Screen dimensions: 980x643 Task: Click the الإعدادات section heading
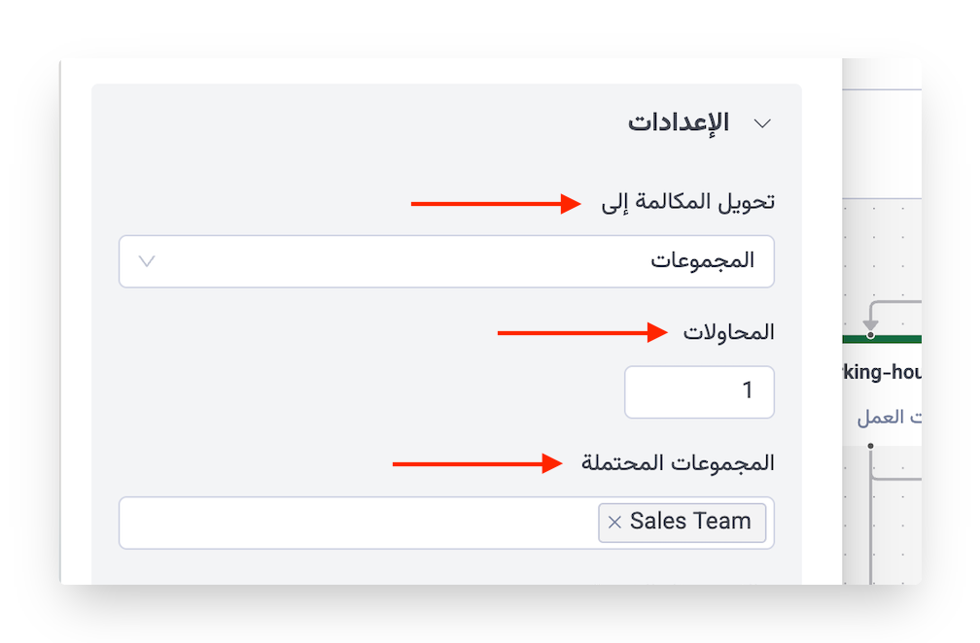point(678,123)
